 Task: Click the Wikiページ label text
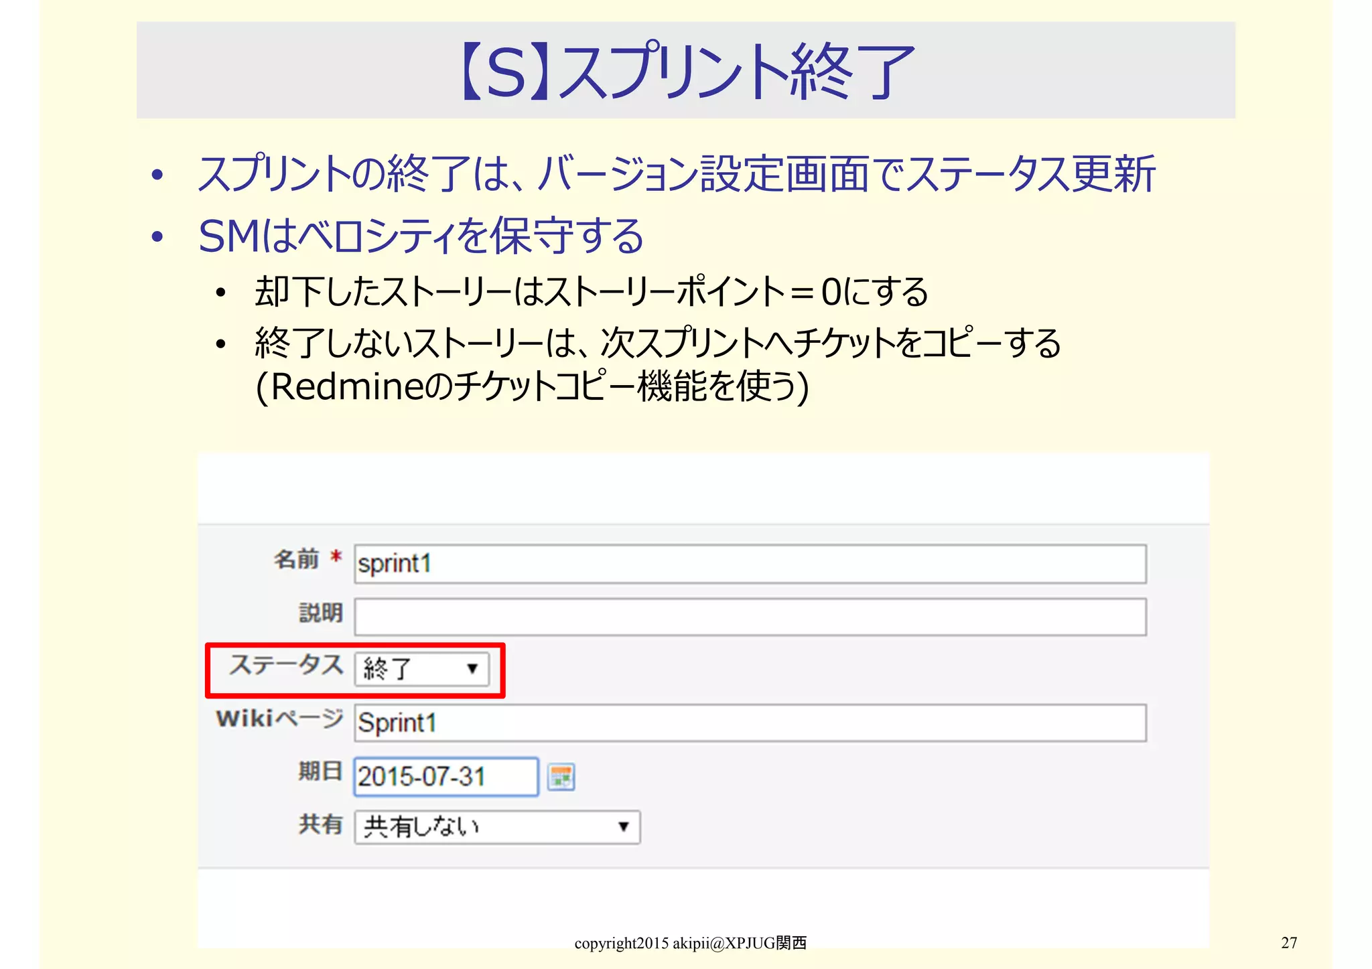[x=279, y=719]
